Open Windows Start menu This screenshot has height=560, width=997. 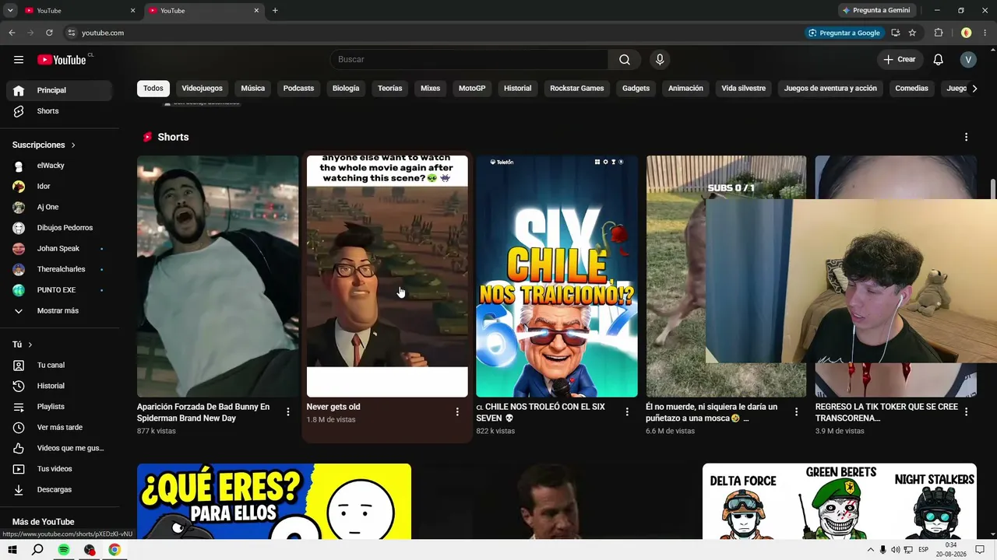click(x=12, y=550)
